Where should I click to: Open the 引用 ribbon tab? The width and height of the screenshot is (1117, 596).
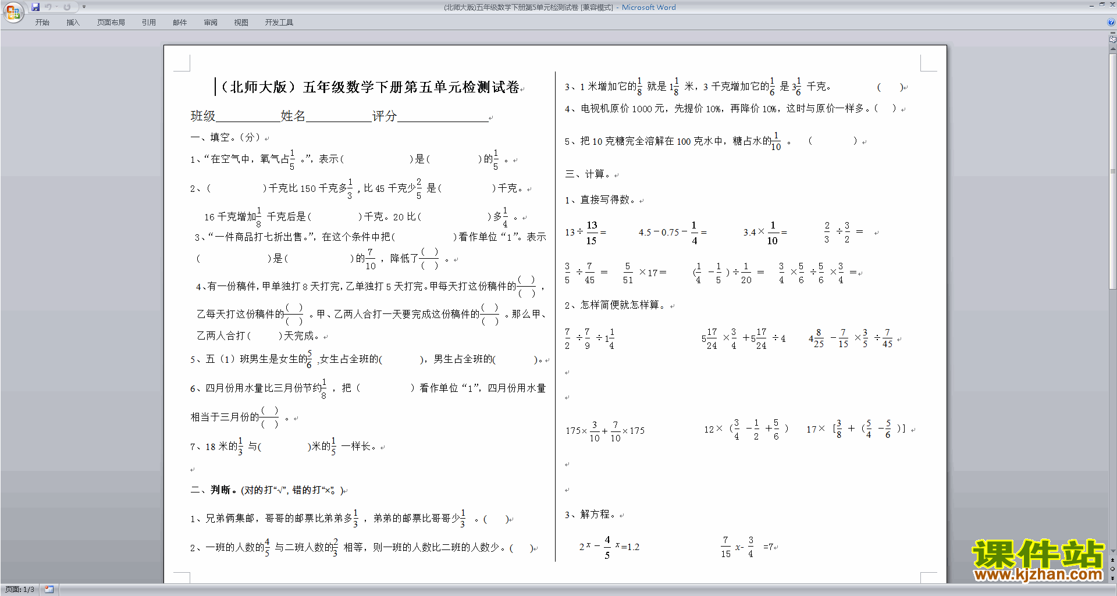(x=149, y=23)
